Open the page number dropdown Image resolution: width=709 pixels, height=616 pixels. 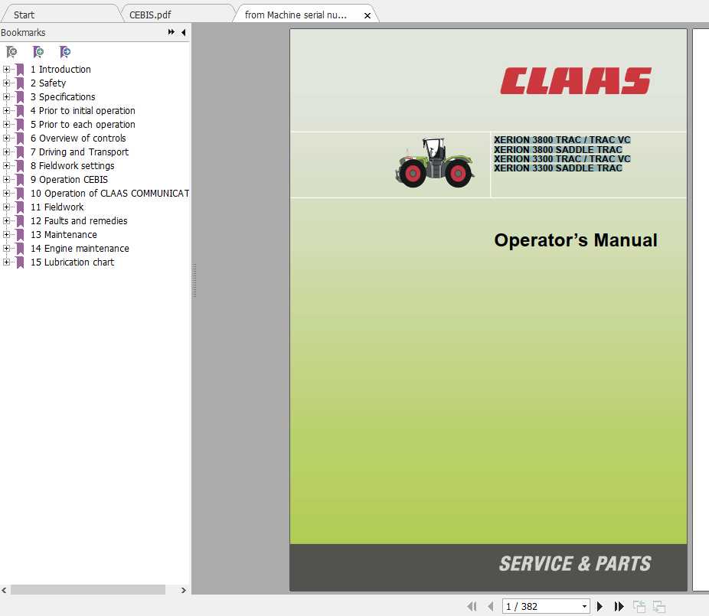(x=584, y=606)
